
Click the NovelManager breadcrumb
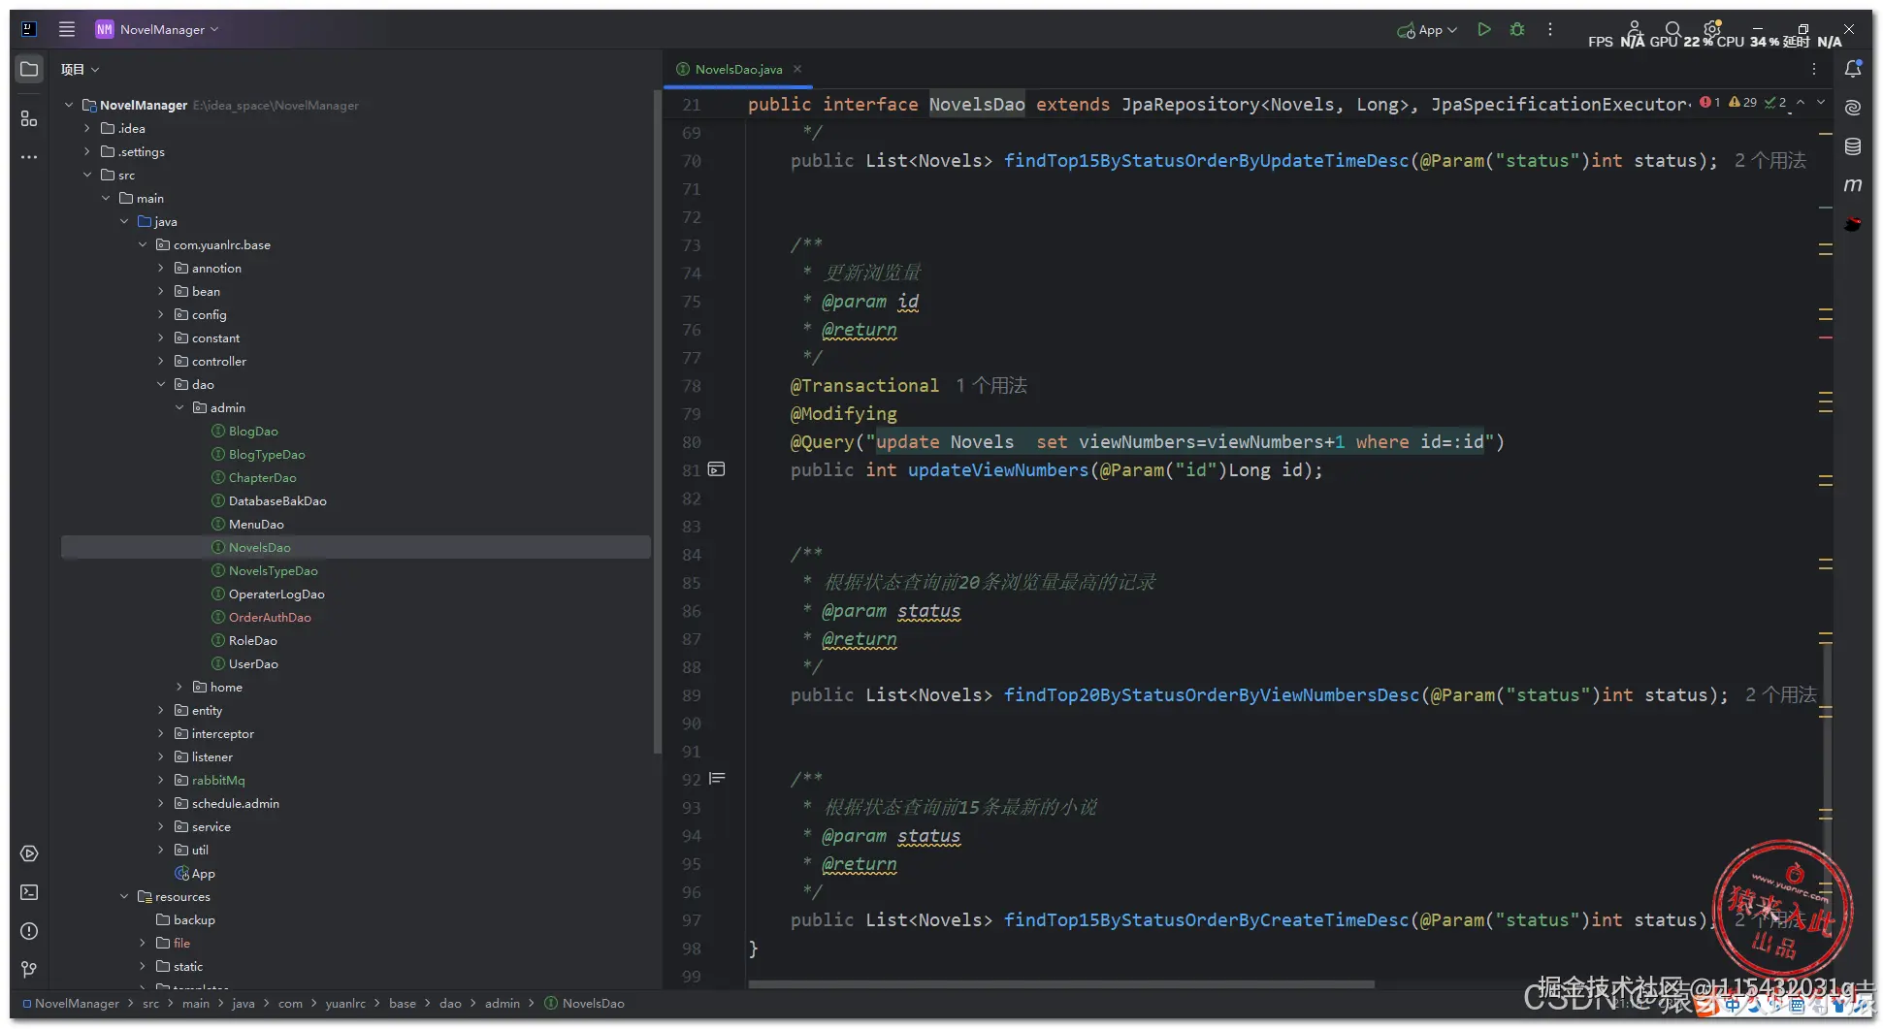(71, 1003)
